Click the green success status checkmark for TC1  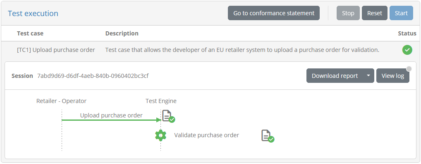[x=407, y=50]
